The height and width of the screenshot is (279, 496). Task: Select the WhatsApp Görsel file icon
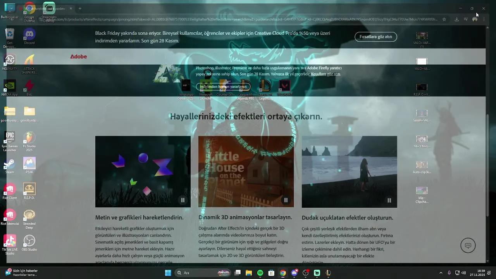pyautogui.click(x=186, y=90)
